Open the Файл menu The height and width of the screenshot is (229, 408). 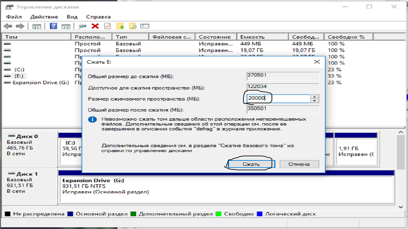click(x=14, y=17)
